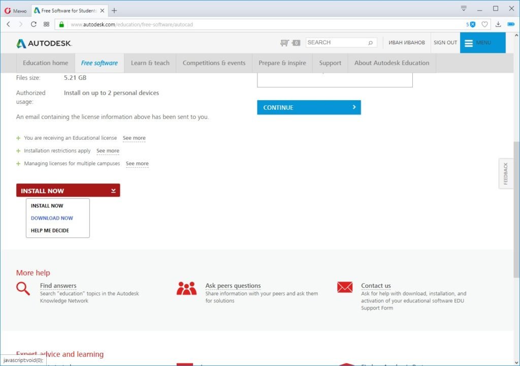Open the Contact us link
The height and width of the screenshot is (366, 520).
click(x=376, y=286)
